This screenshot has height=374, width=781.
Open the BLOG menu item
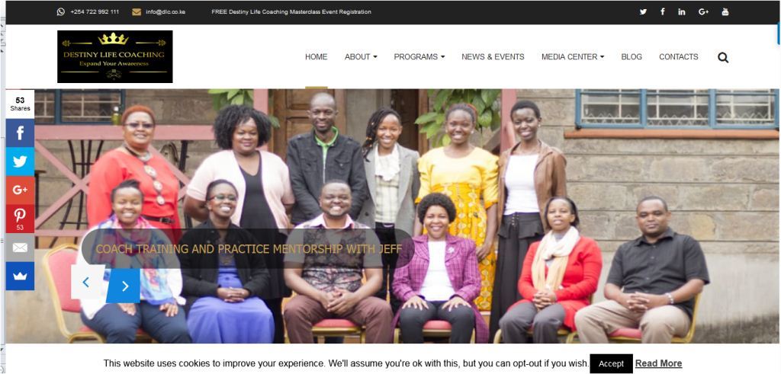coord(632,56)
